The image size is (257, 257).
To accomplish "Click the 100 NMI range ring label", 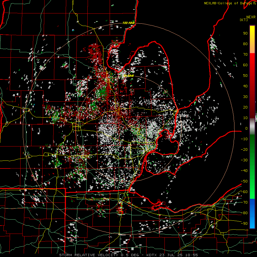I will [128, 23].
